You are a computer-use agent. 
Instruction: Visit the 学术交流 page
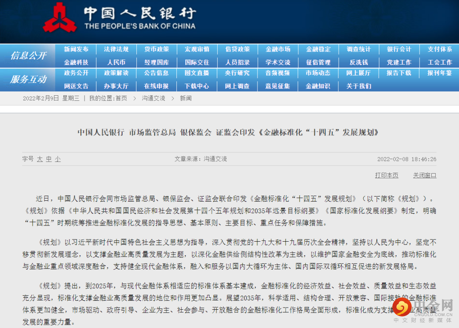(278, 63)
